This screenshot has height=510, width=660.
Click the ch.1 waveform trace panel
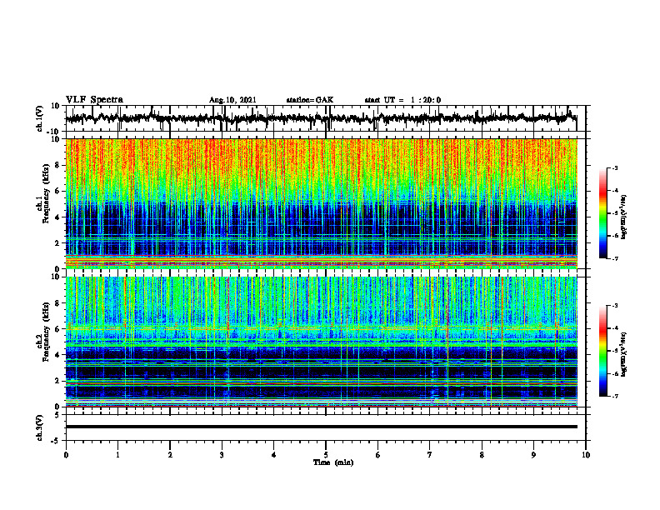click(x=325, y=118)
